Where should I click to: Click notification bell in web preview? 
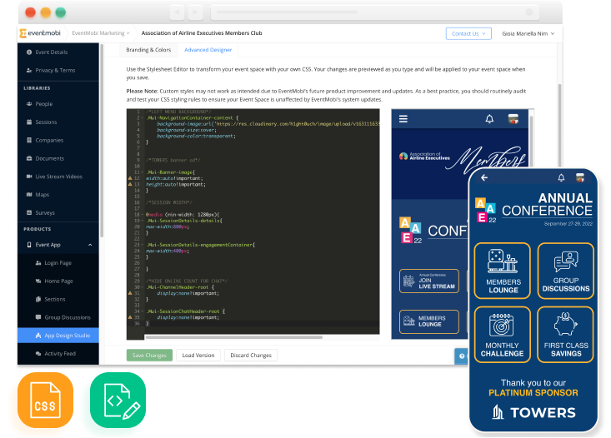pos(489,119)
